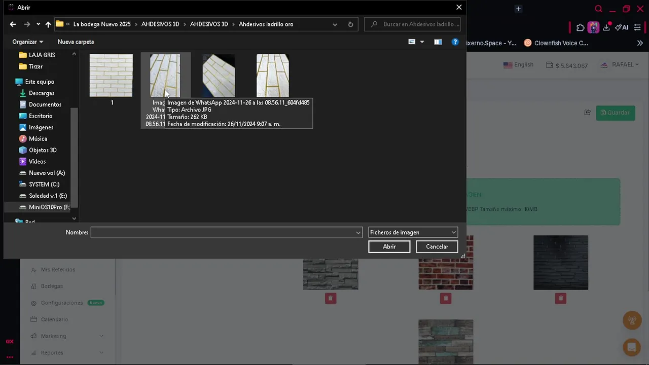Open the 'Ficheros de imagen' file type dropdown
The width and height of the screenshot is (649, 365).
coord(413,232)
